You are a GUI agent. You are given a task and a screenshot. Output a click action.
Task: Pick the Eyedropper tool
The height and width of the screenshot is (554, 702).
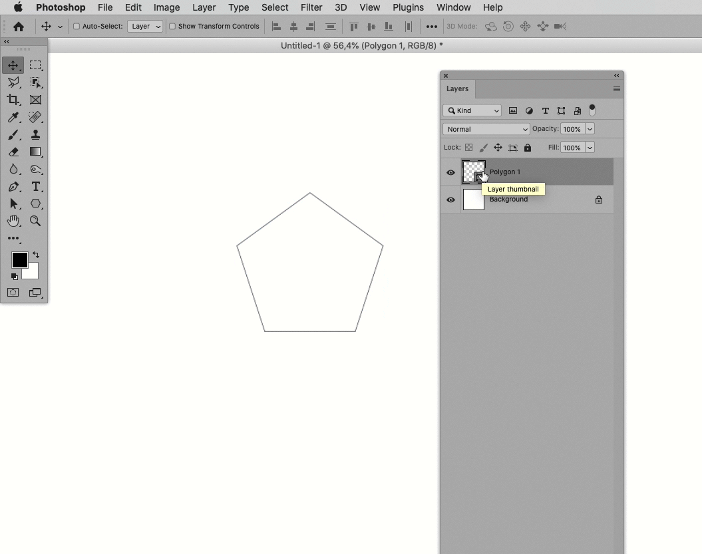13,117
